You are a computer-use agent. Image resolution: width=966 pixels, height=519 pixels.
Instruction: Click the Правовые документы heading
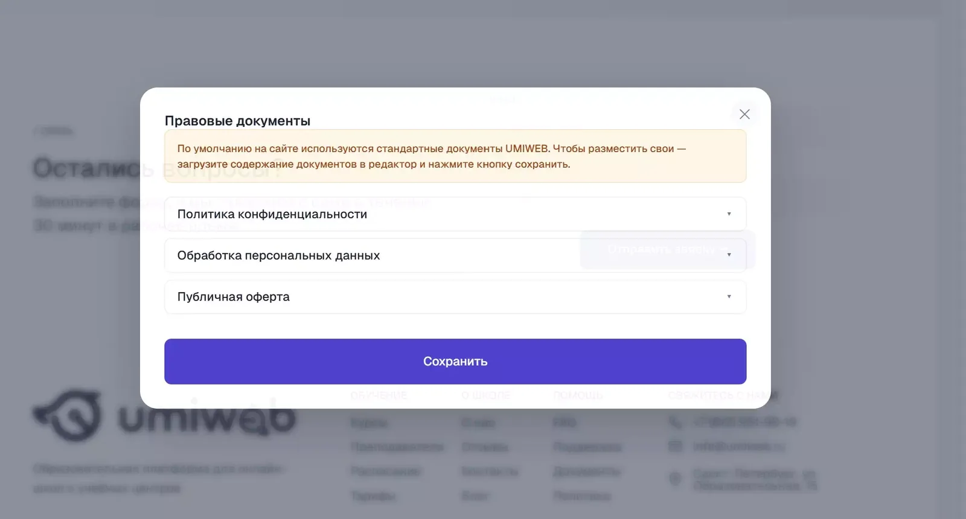[237, 121]
